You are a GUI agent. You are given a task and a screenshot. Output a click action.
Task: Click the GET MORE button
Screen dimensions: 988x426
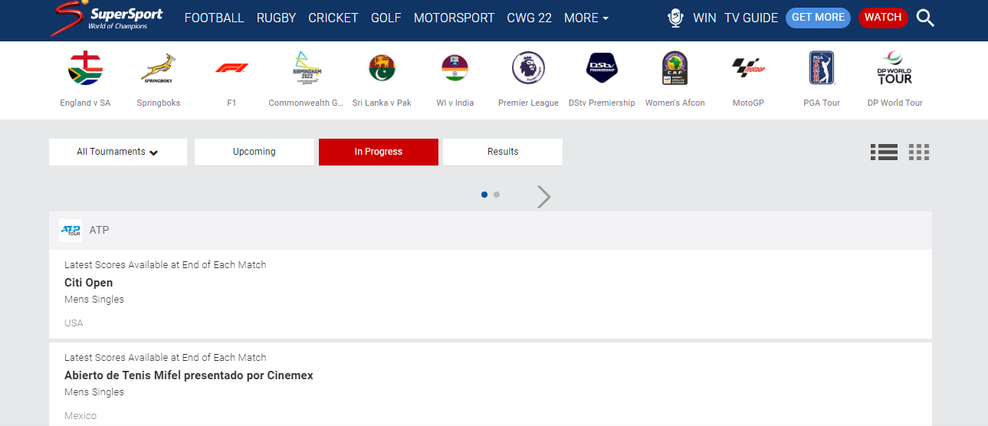pyautogui.click(x=818, y=18)
